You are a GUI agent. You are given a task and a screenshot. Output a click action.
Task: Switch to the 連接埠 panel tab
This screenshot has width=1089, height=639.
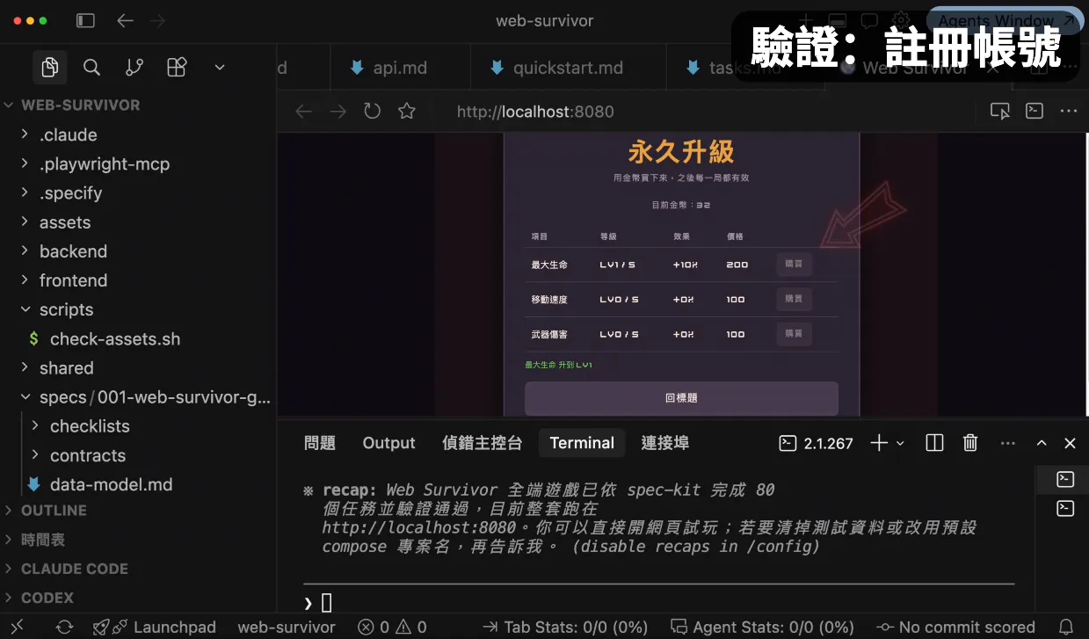[x=664, y=443]
